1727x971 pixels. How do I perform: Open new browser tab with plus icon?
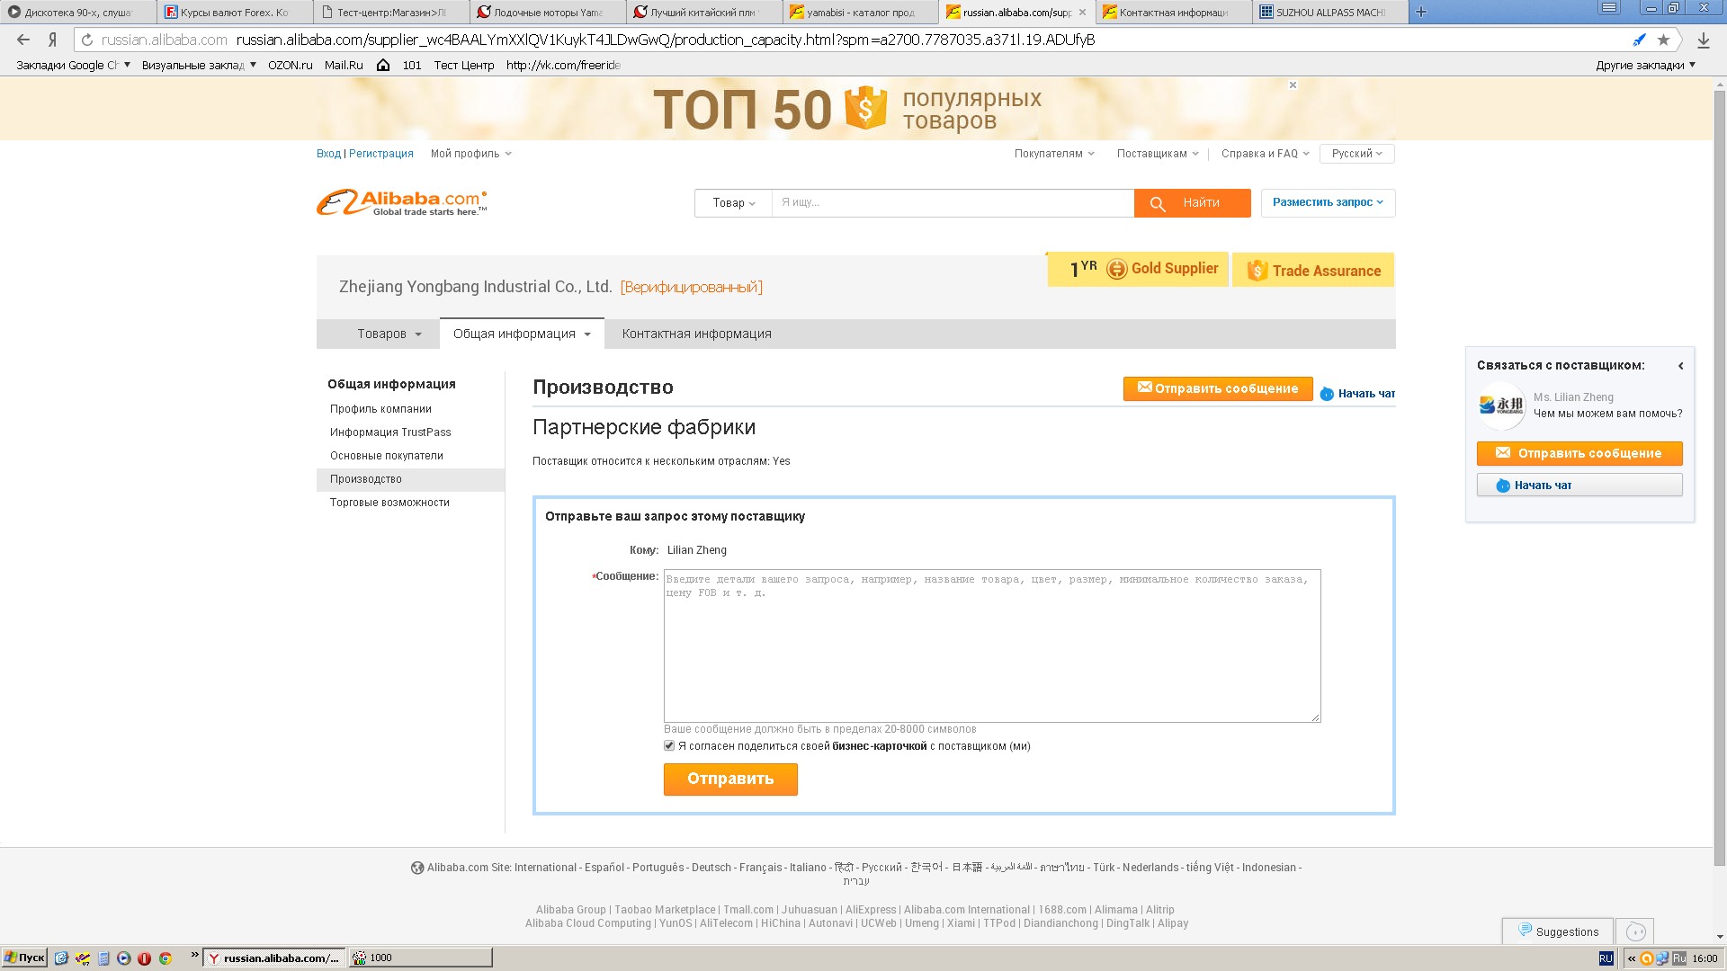(1421, 12)
